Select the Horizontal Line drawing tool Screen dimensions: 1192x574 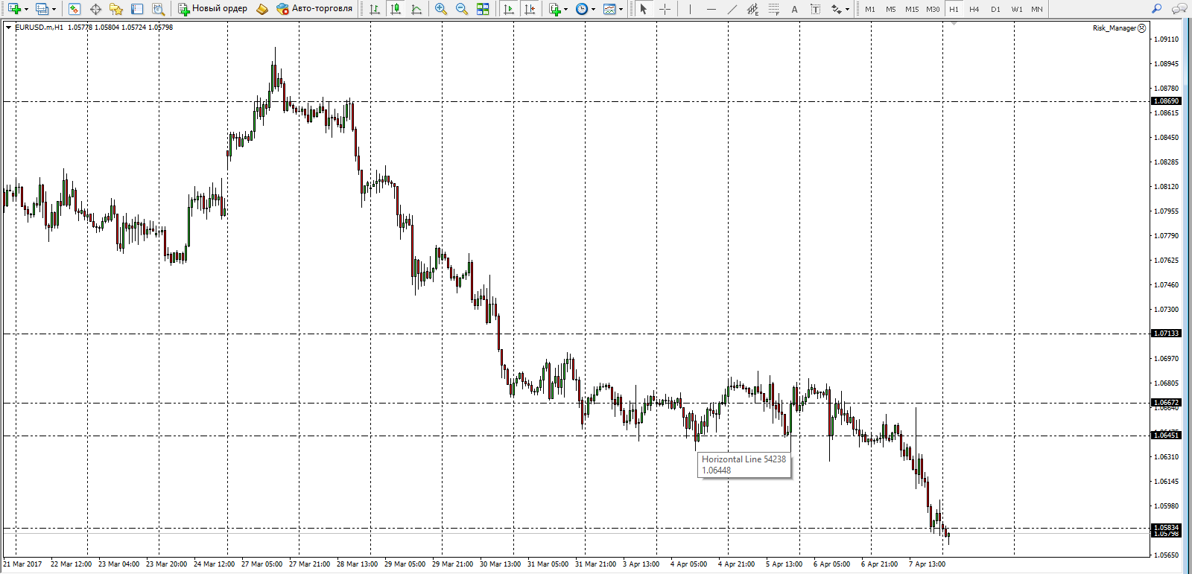click(711, 9)
